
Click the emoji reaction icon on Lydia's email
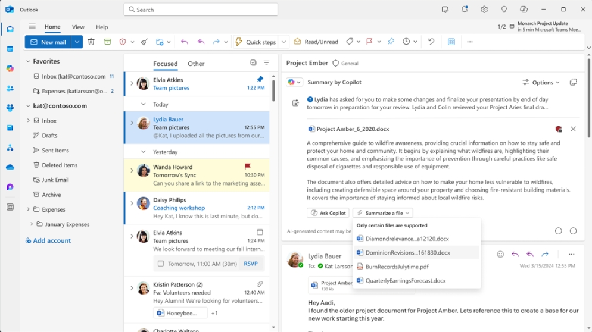coord(500,254)
